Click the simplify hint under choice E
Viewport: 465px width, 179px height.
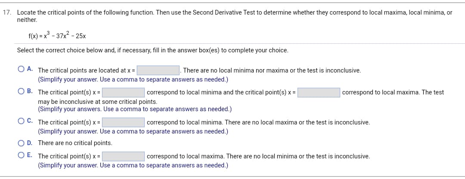133,165
